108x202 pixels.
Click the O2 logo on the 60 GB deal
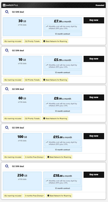tap(7, 89)
